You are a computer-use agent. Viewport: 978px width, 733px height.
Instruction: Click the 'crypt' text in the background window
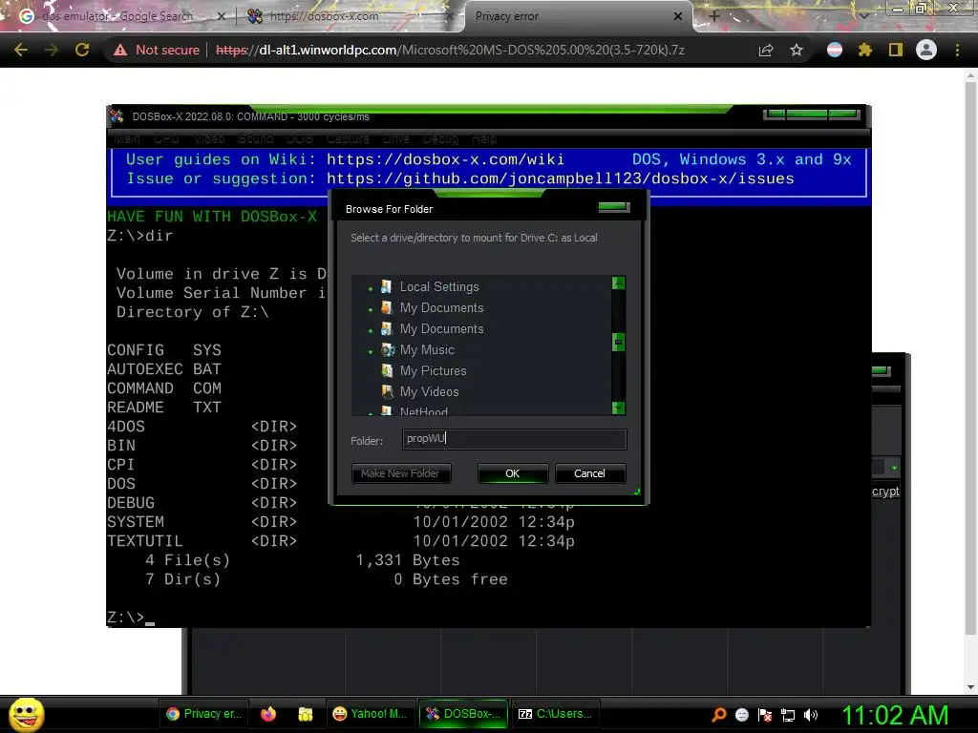pos(885,492)
